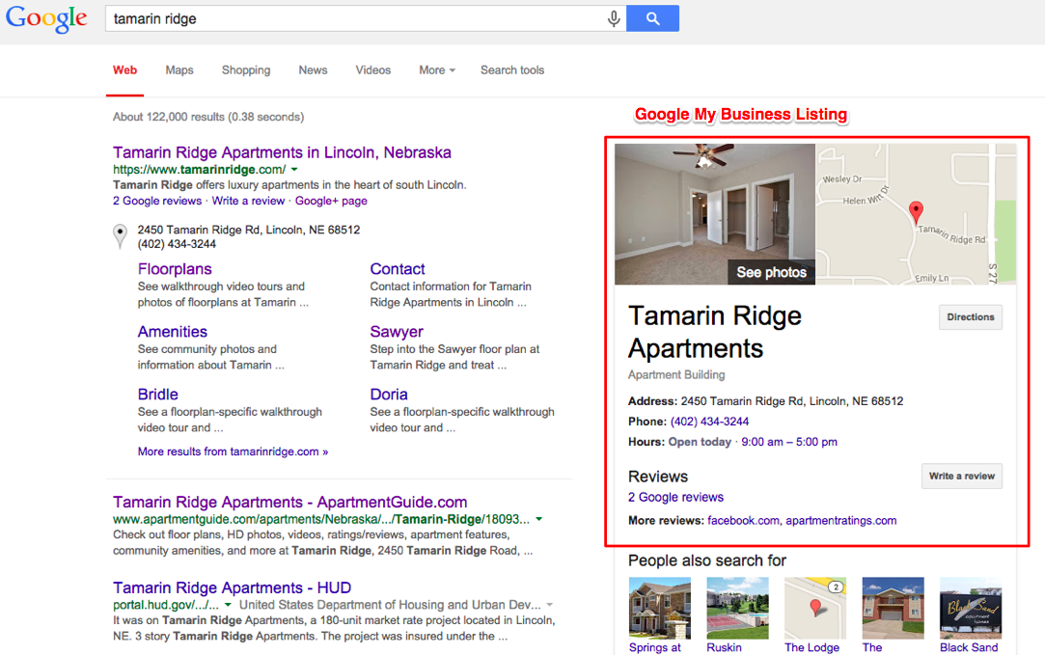Expand arrow next to tamarinridge.com URL
Image resolution: width=1045 pixels, height=655 pixels.
[294, 170]
